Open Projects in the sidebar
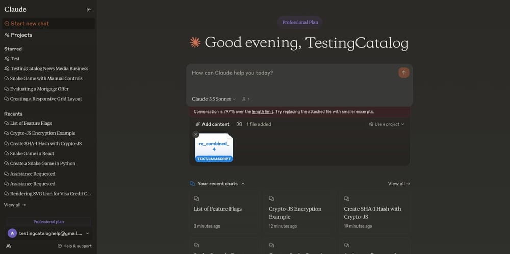The height and width of the screenshot is (254, 510). coord(18,35)
